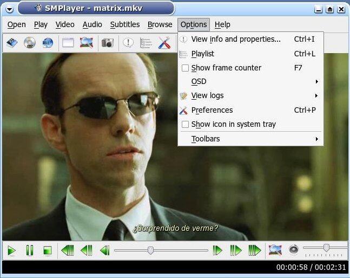The width and height of the screenshot is (350, 278).
Task: Open the Audio menu
Action: point(92,24)
